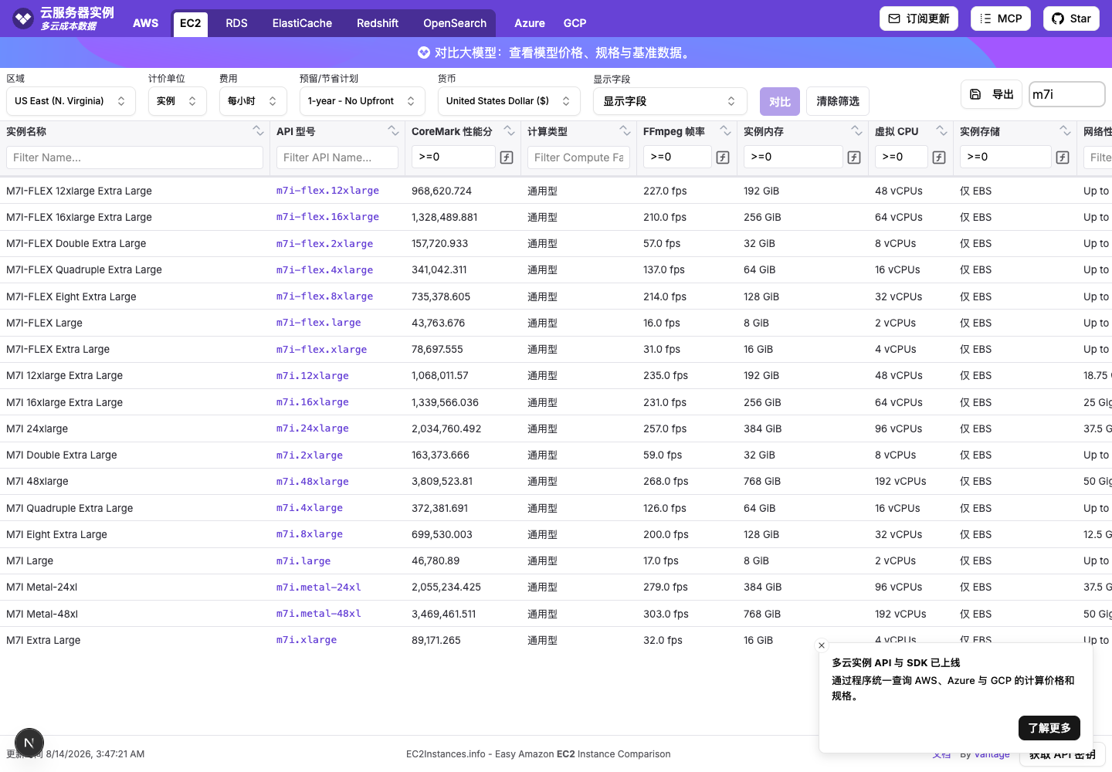The height and width of the screenshot is (772, 1112).
Task: Open 实例内存 filter function icon
Action: pos(854,157)
